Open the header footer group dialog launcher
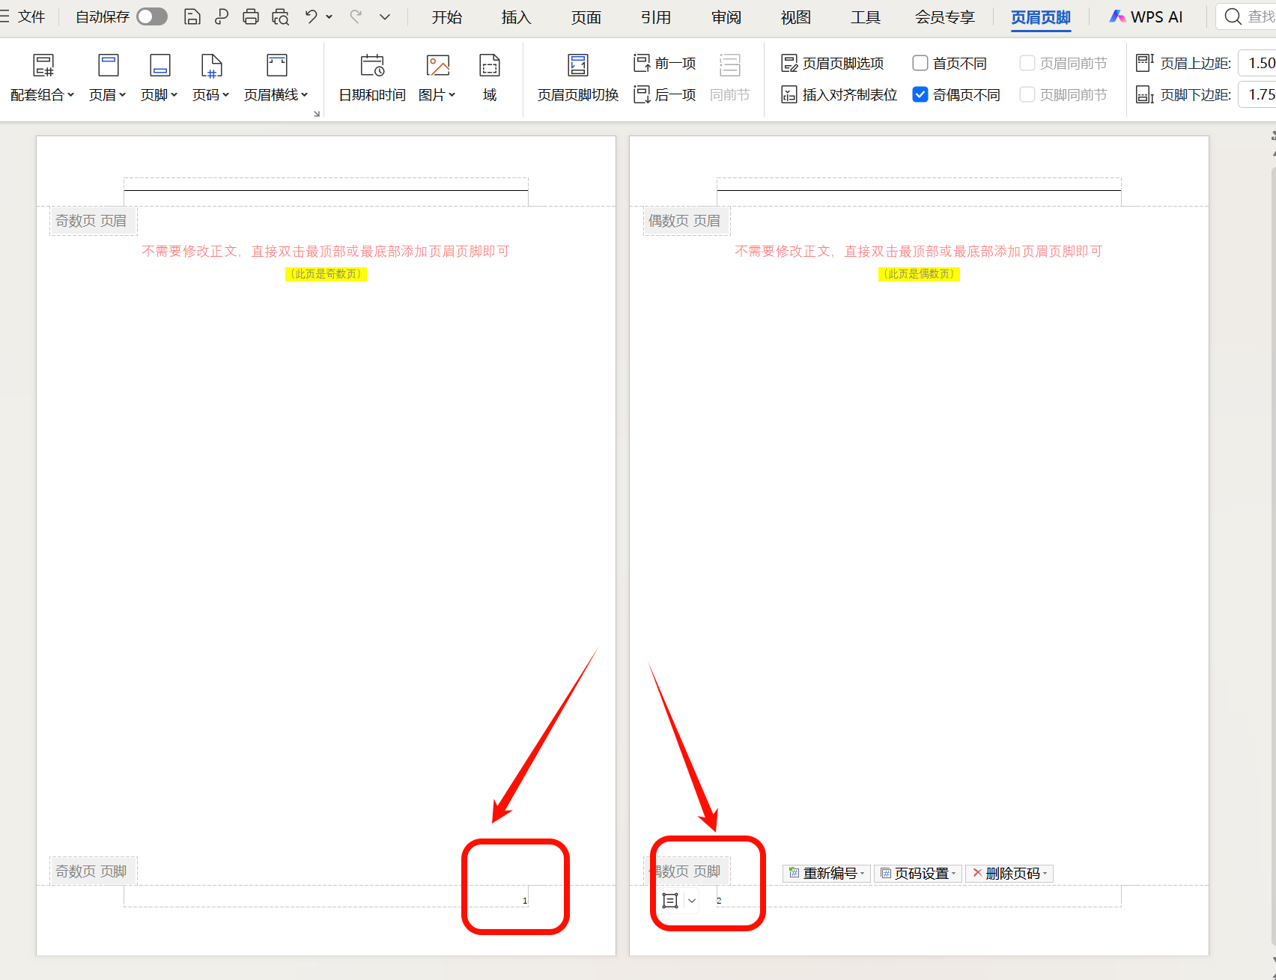Viewport: 1276px width, 980px height. pos(317,114)
